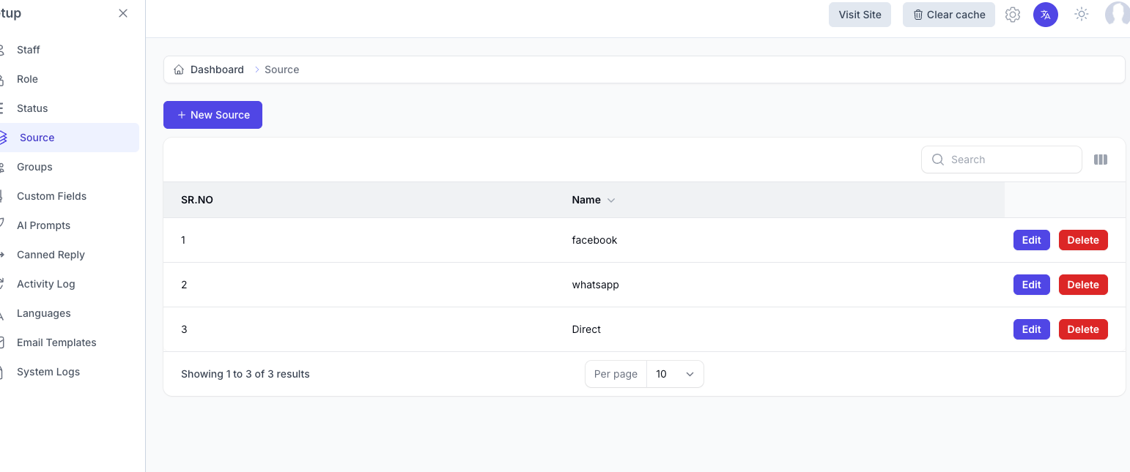Screen dimensions: 1130x472
Task: Toggle table column visibility with the columns icon
Action: [1101, 160]
